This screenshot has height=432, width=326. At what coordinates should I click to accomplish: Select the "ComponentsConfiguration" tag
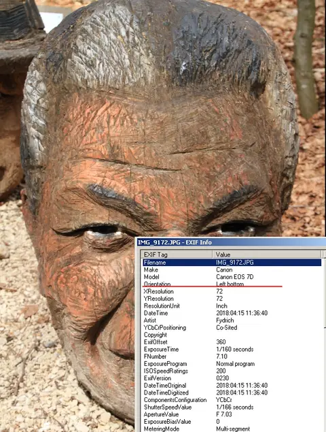pyautogui.click(x=175, y=400)
